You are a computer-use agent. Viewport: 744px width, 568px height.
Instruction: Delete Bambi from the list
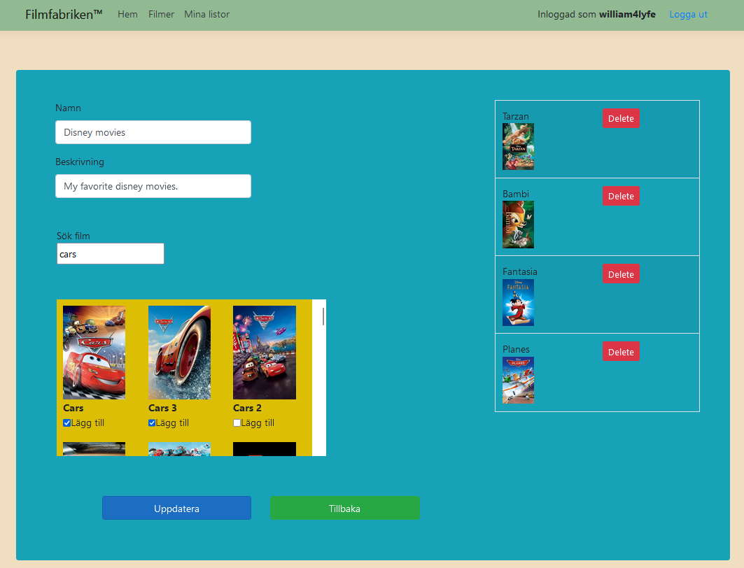[x=621, y=197]
